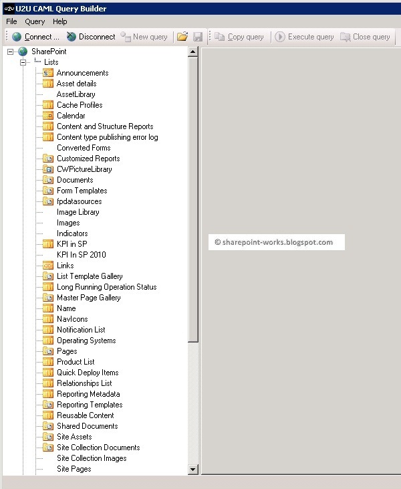Click the Copy query button label
The width and height of the screenshot is (401, 489).
coord(245,37)
